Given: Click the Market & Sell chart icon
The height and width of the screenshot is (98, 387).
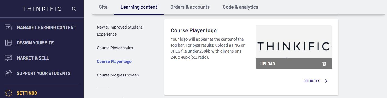Looking at the screenshot, I should tap(9, 58).
